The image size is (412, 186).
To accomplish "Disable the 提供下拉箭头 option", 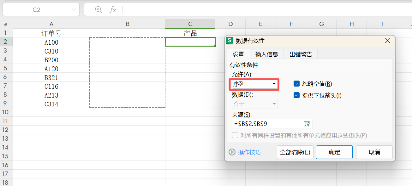I will 296,95.
